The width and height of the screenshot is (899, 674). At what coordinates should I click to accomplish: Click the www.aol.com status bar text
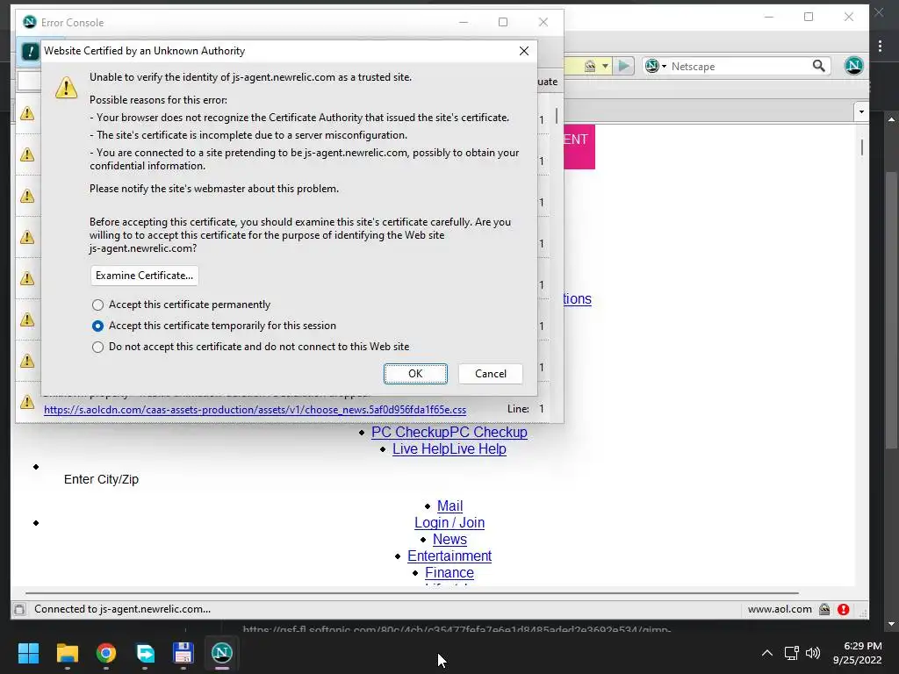coord(780,609)
